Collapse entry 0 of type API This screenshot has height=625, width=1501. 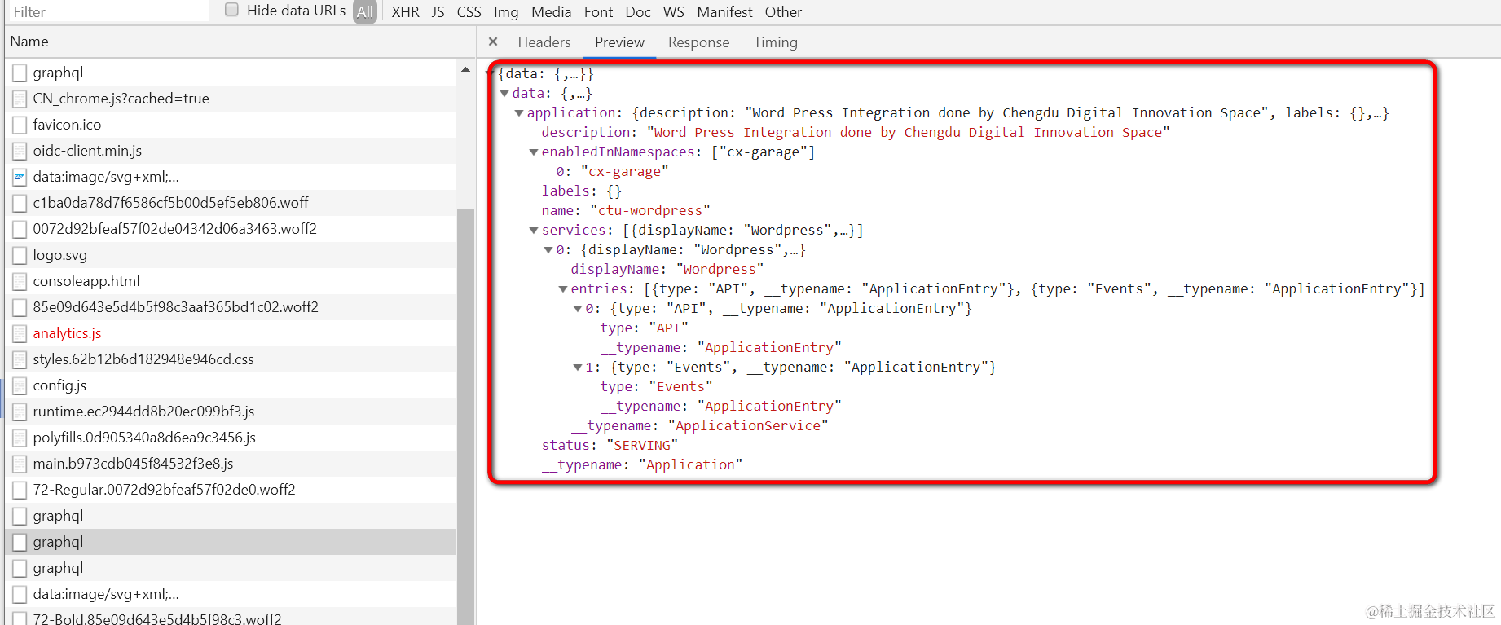[x=578, y=309]
